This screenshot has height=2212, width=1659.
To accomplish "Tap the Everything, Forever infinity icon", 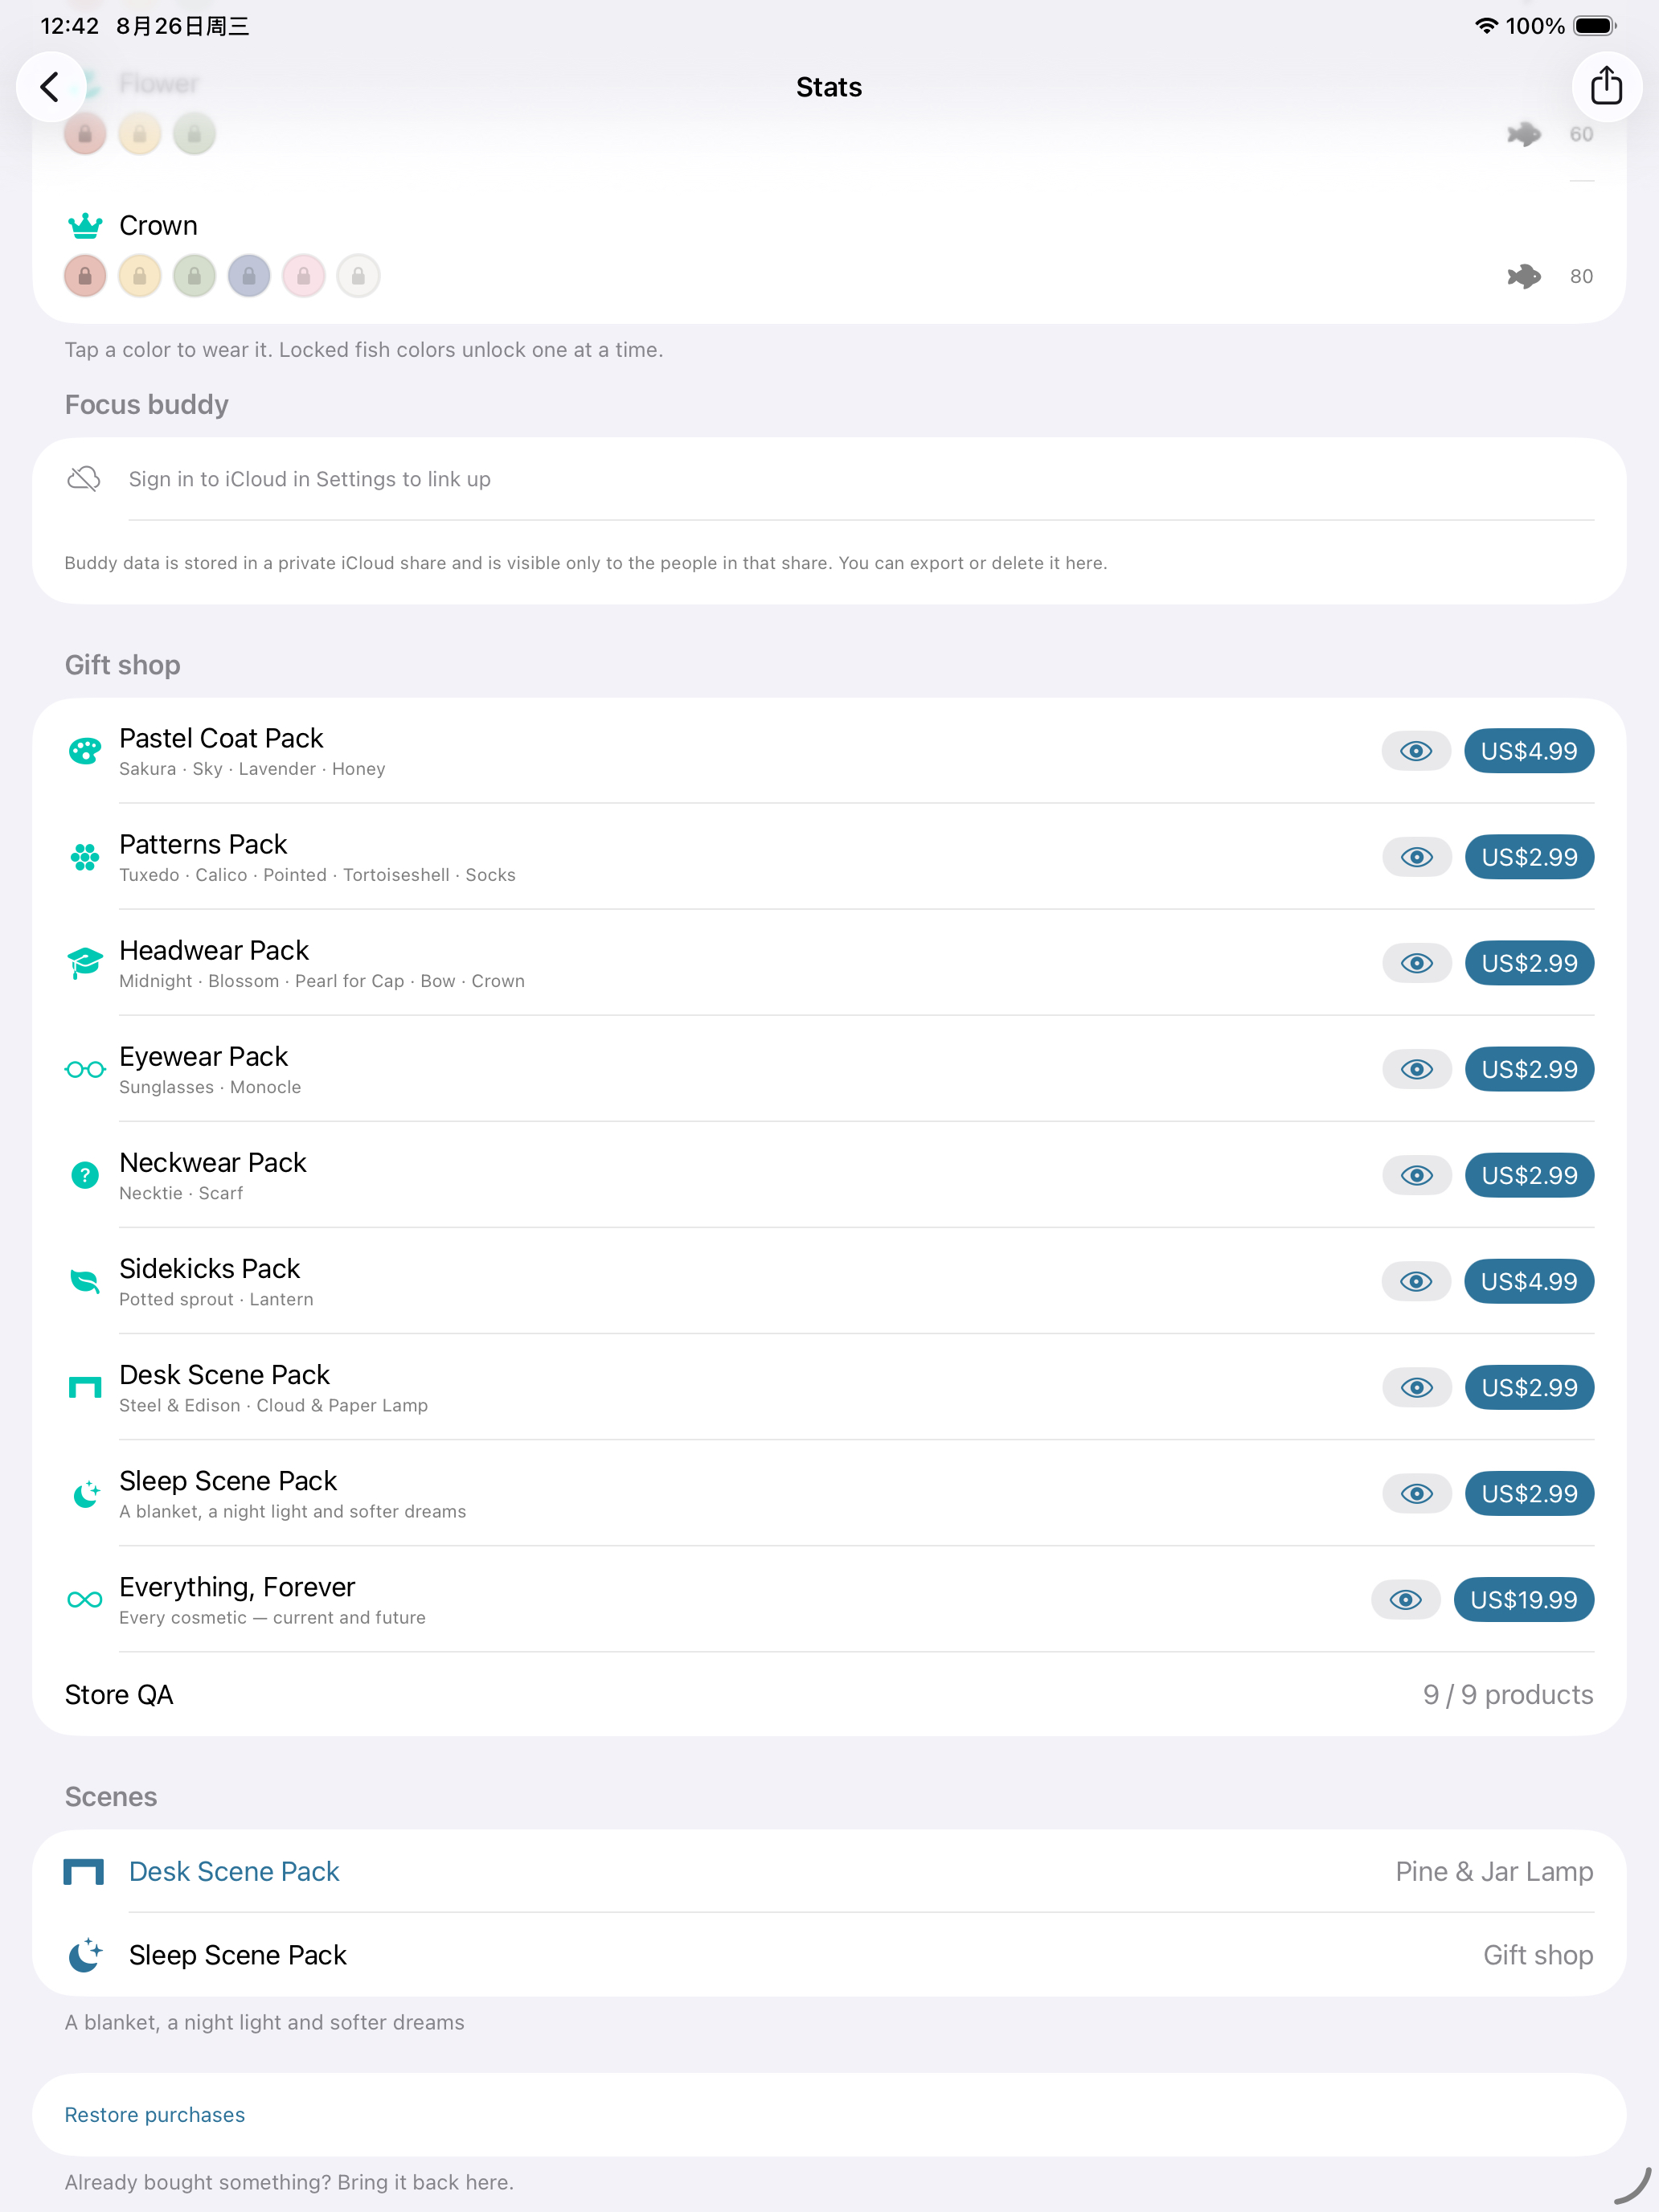I will point(85,1600).
